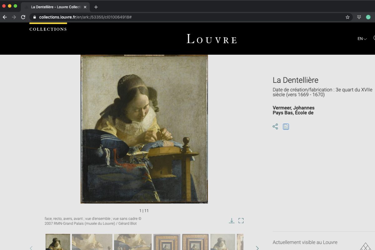Share the artwork via the share icon

(x=275, y=127)
